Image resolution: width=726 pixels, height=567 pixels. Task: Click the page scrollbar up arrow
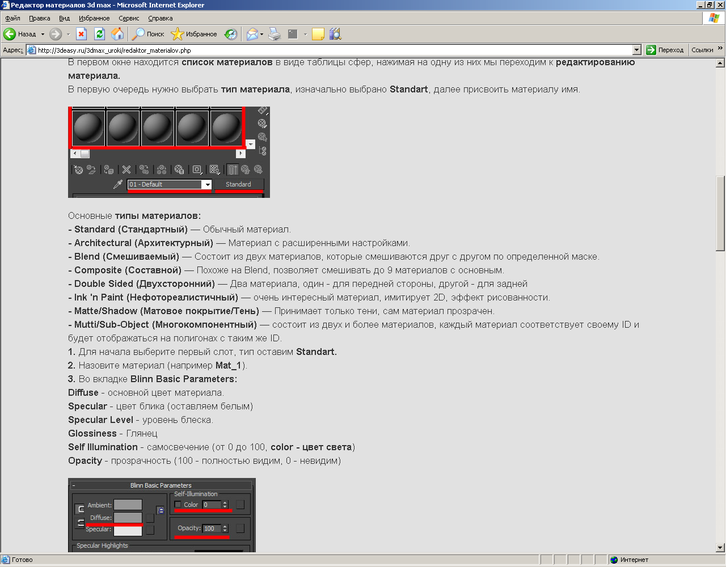[721, 63]
